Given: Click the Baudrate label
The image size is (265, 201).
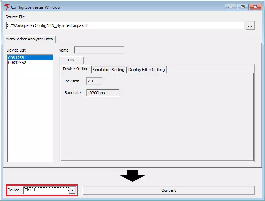Looking at the screenshot, I should [x=73, y=93].
